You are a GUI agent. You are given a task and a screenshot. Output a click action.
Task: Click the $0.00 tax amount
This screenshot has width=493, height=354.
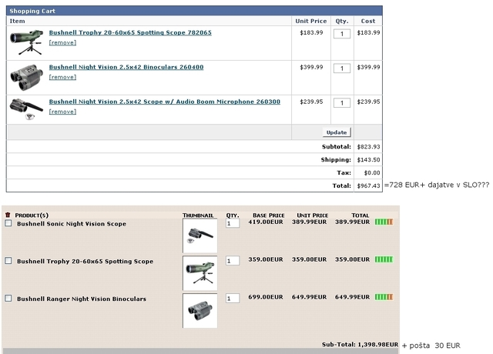coord(372,172)
